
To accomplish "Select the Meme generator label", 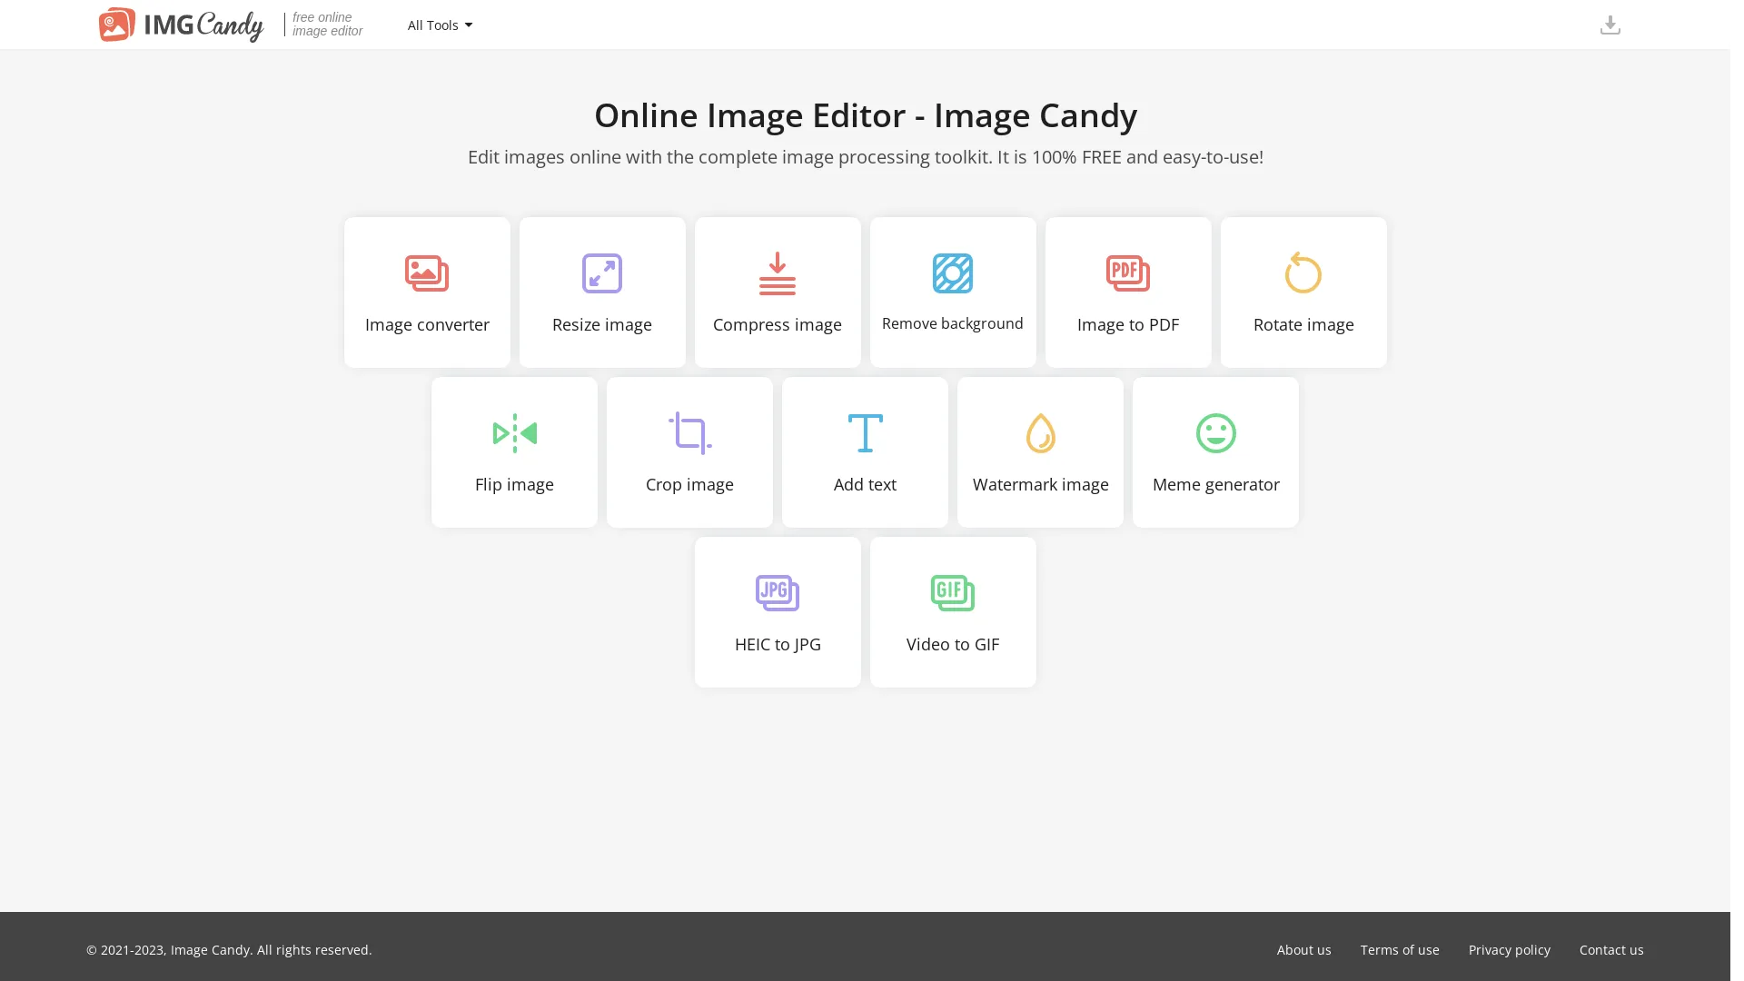I will tap(1215, 485).
